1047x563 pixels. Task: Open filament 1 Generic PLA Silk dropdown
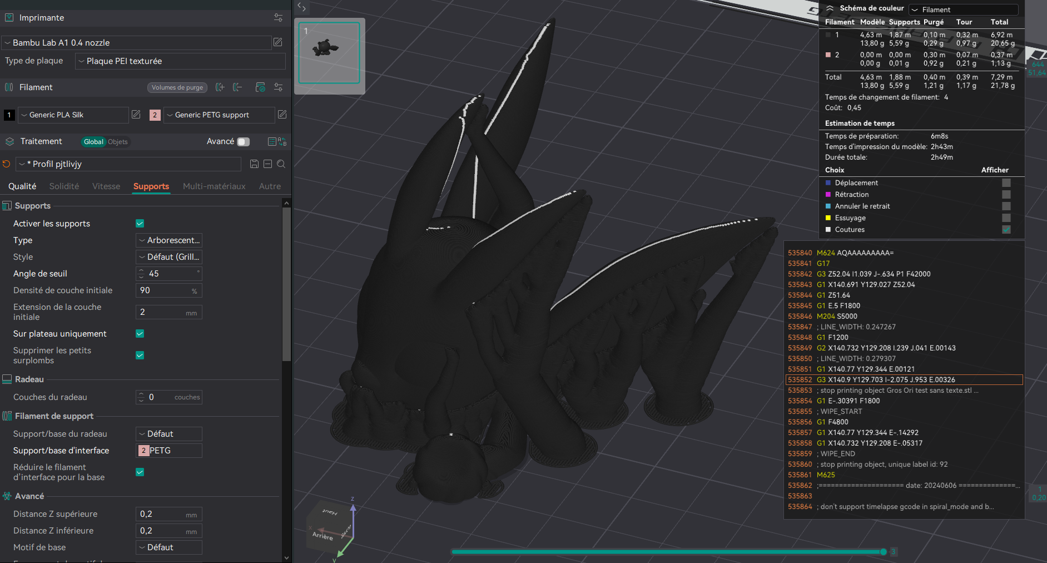[73, 115]
